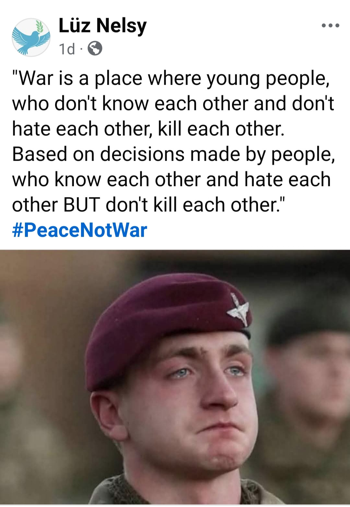Click the text "other BUT don't kill each other."

tap(149, 205)
